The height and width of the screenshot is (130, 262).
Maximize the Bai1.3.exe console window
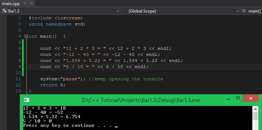(x=238, y=98)
